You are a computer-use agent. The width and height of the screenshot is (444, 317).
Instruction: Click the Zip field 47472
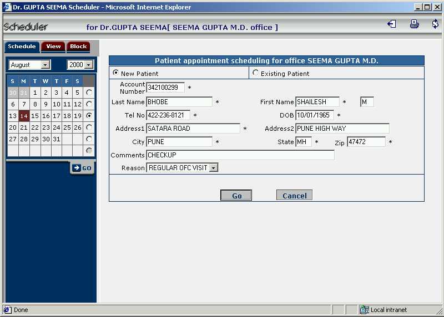pos(366,142)
